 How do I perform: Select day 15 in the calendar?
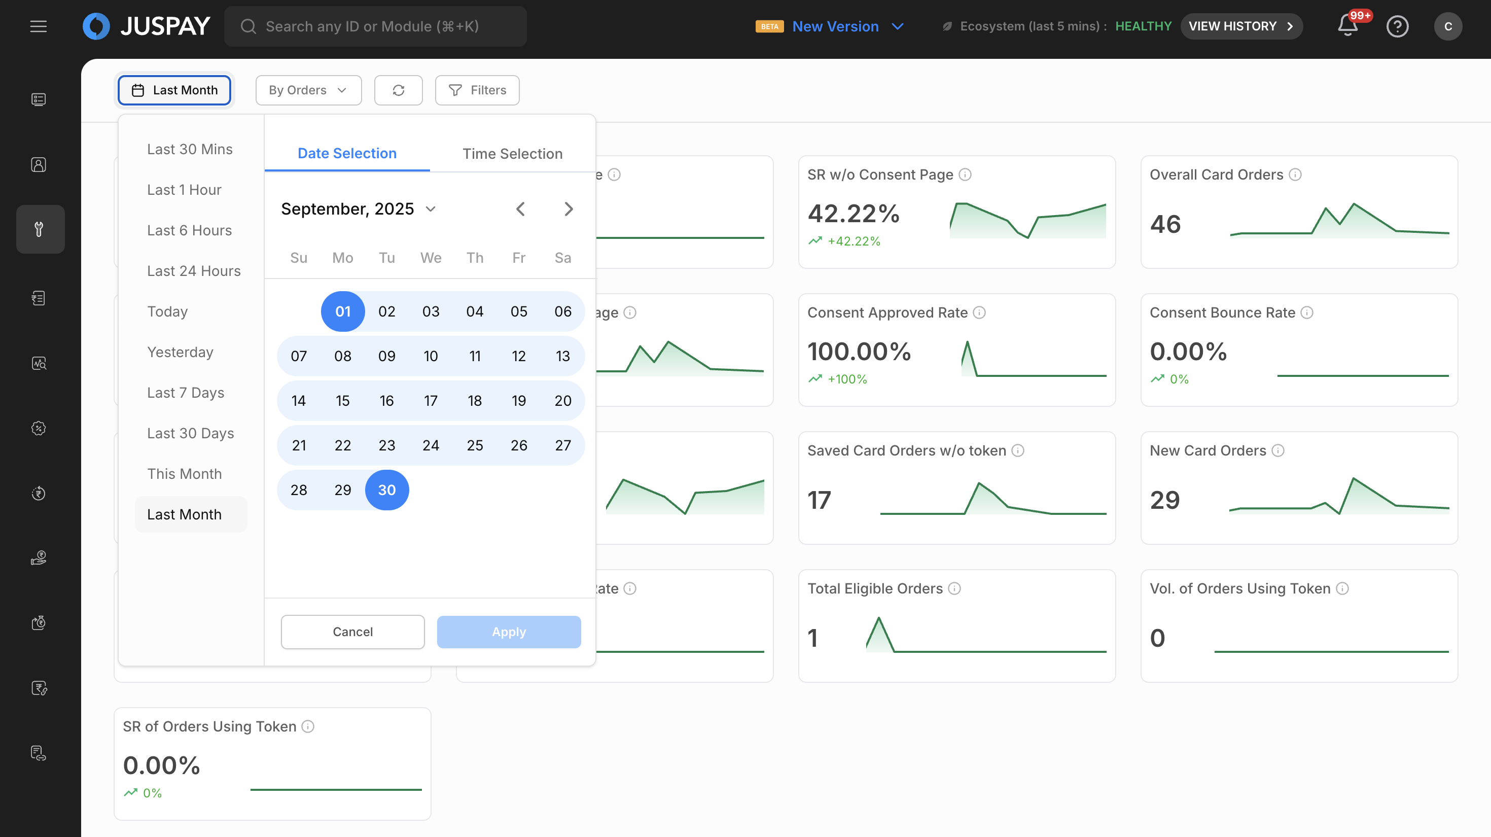tap(343, 401)
